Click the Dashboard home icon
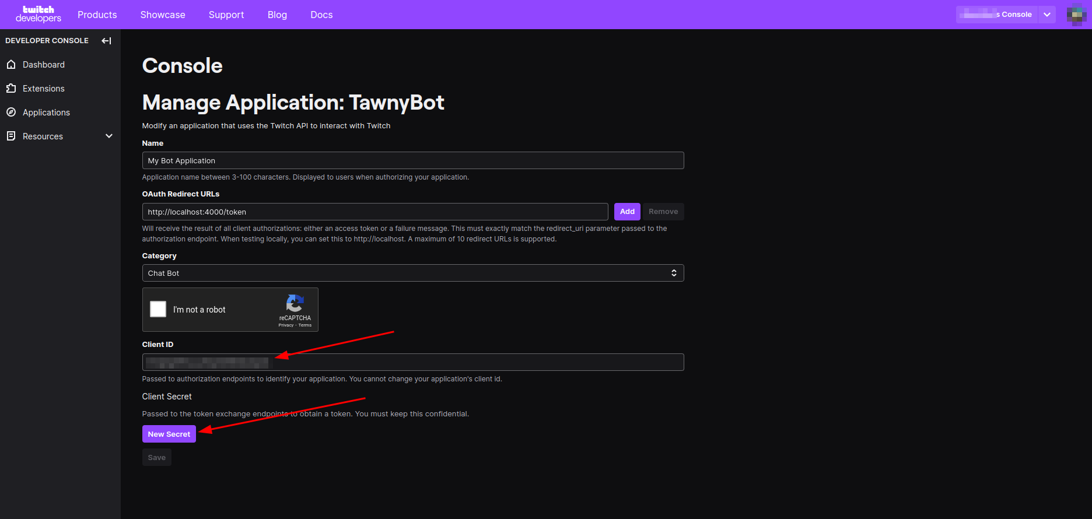Screen dimensions: 1092x519 pos(11,65)
